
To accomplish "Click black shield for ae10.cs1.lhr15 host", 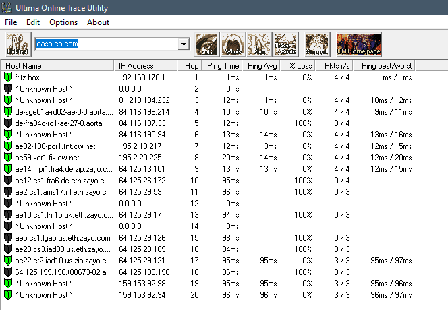I will 8,215.
